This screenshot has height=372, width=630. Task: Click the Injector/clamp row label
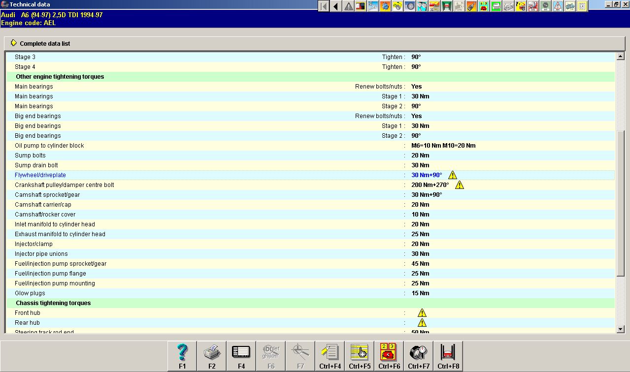(x=33, y=244)
